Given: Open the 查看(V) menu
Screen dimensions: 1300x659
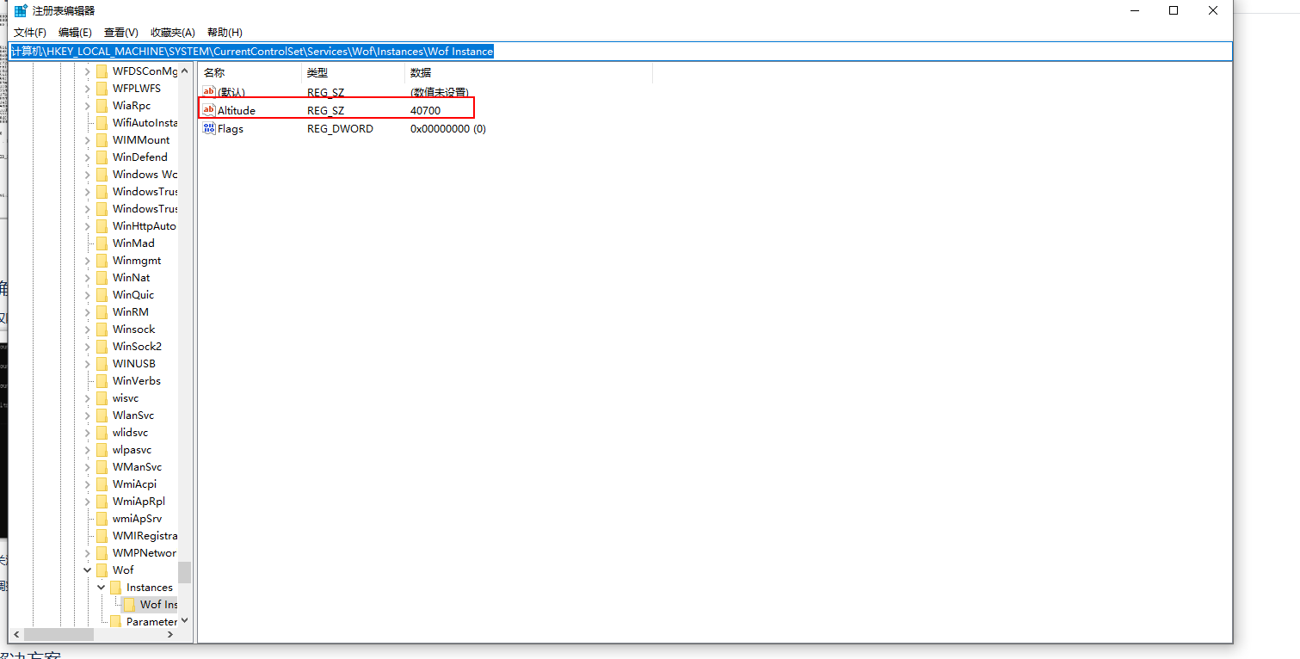Looking at the screenshot, I should pyautogui.click(x=120, y=32).
